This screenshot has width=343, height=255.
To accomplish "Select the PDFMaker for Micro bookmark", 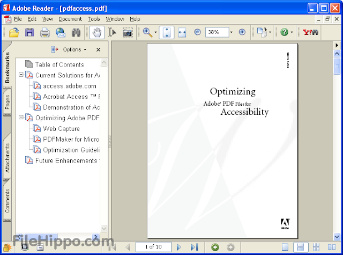I will (71, 140).
